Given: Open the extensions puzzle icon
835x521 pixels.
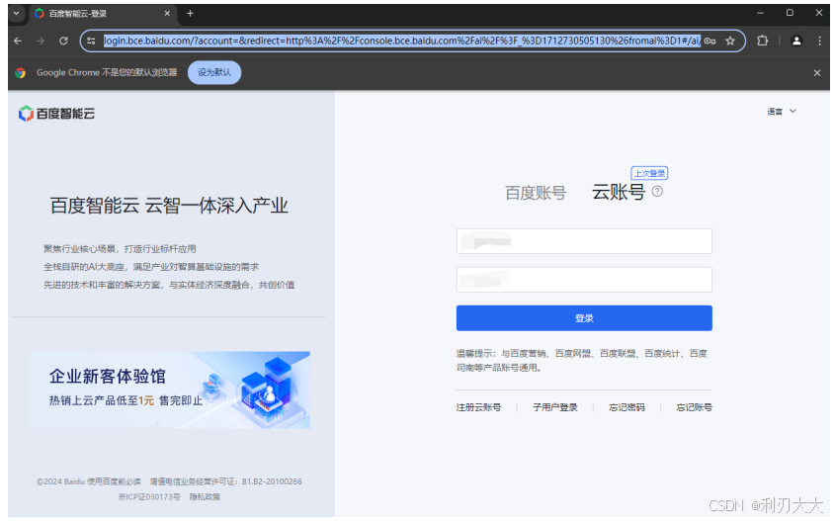Looking at the screenshot, I should [763, 41].
